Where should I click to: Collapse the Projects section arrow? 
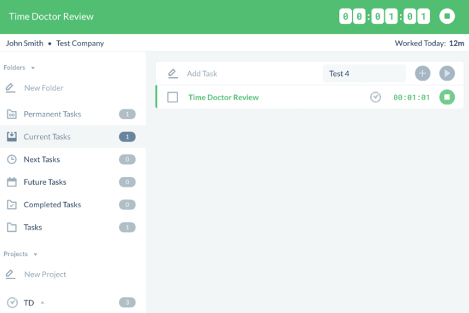tap(35, 254)
